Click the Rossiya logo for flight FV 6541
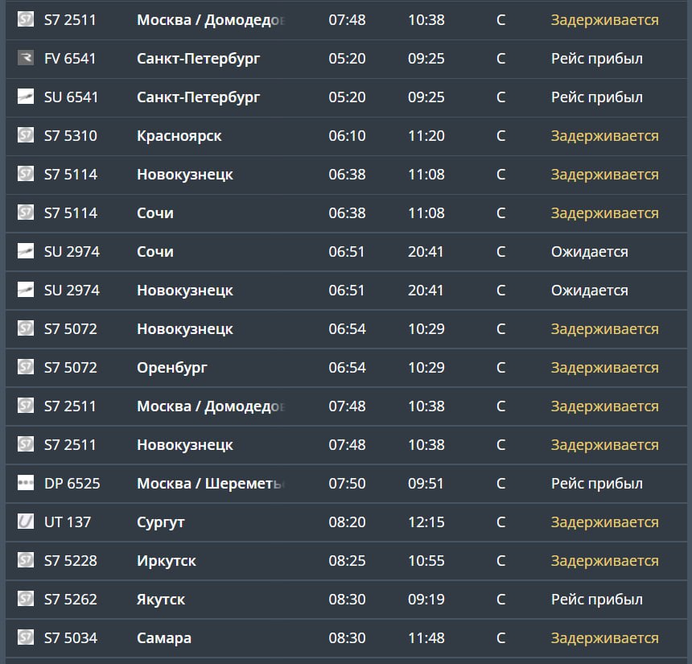The width and height of the screenshot is (692, 664). [x=26, y=58]
